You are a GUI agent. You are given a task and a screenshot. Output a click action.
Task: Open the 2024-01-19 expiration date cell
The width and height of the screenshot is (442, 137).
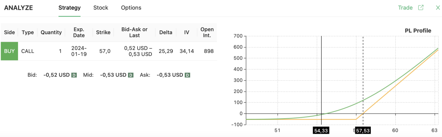(x=79, y=51)
